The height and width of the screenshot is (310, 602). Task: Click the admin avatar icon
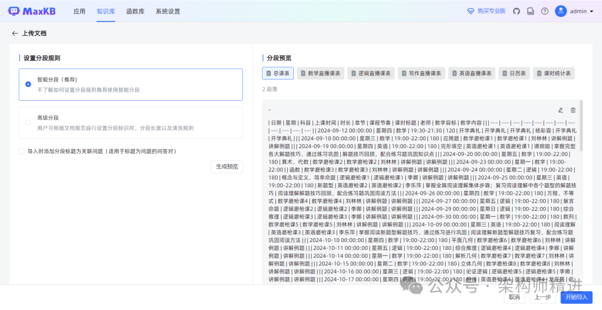click(561, 11)
